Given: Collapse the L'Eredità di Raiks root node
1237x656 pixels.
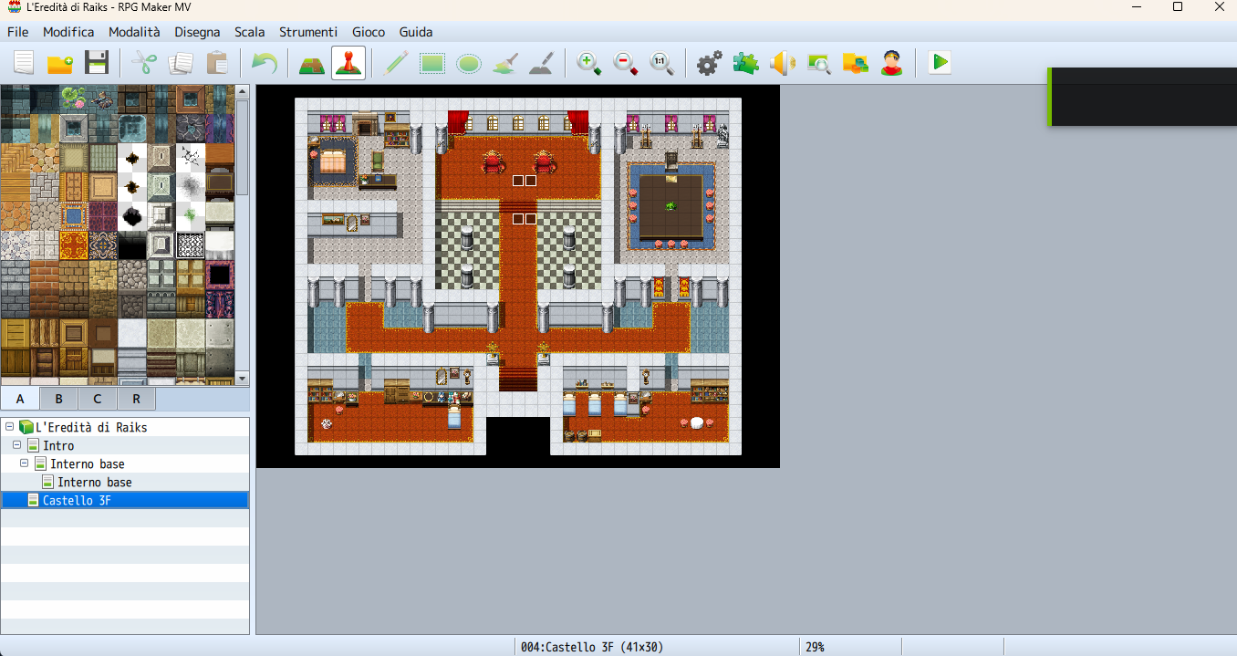Looking at the screenshot, I should point(9,427).
